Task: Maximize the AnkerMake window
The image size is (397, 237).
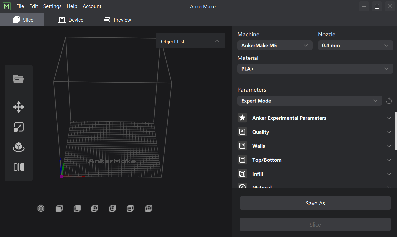Action: coord(377,6)
